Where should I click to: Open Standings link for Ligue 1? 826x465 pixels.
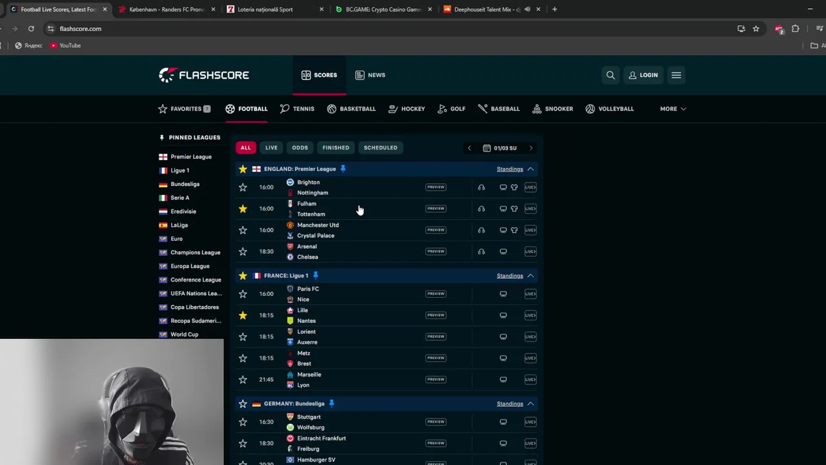[510, 276]
